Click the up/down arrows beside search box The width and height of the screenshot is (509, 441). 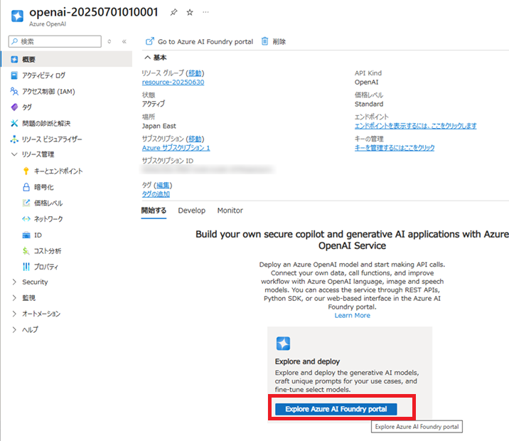tap(109, 41)
